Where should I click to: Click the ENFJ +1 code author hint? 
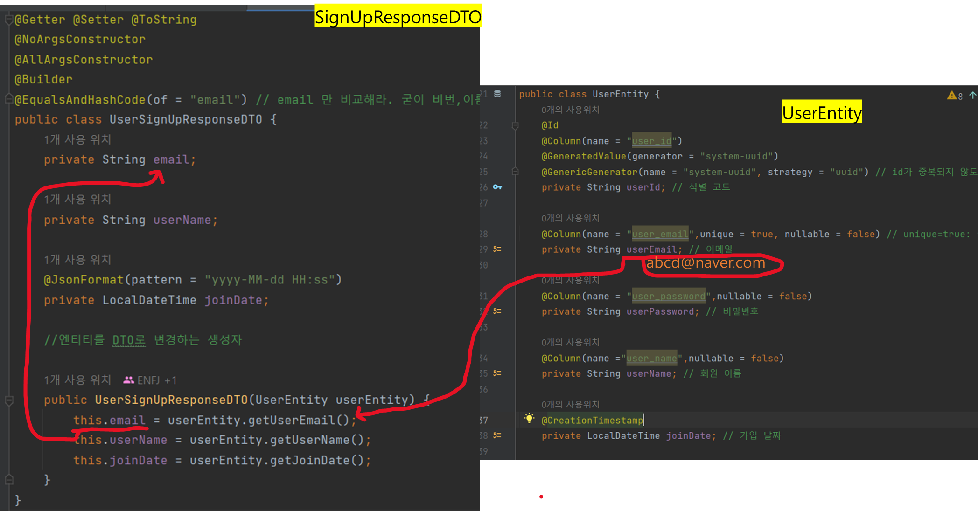150,380
